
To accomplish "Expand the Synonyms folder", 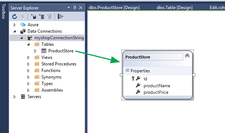I will pos(28,77).
